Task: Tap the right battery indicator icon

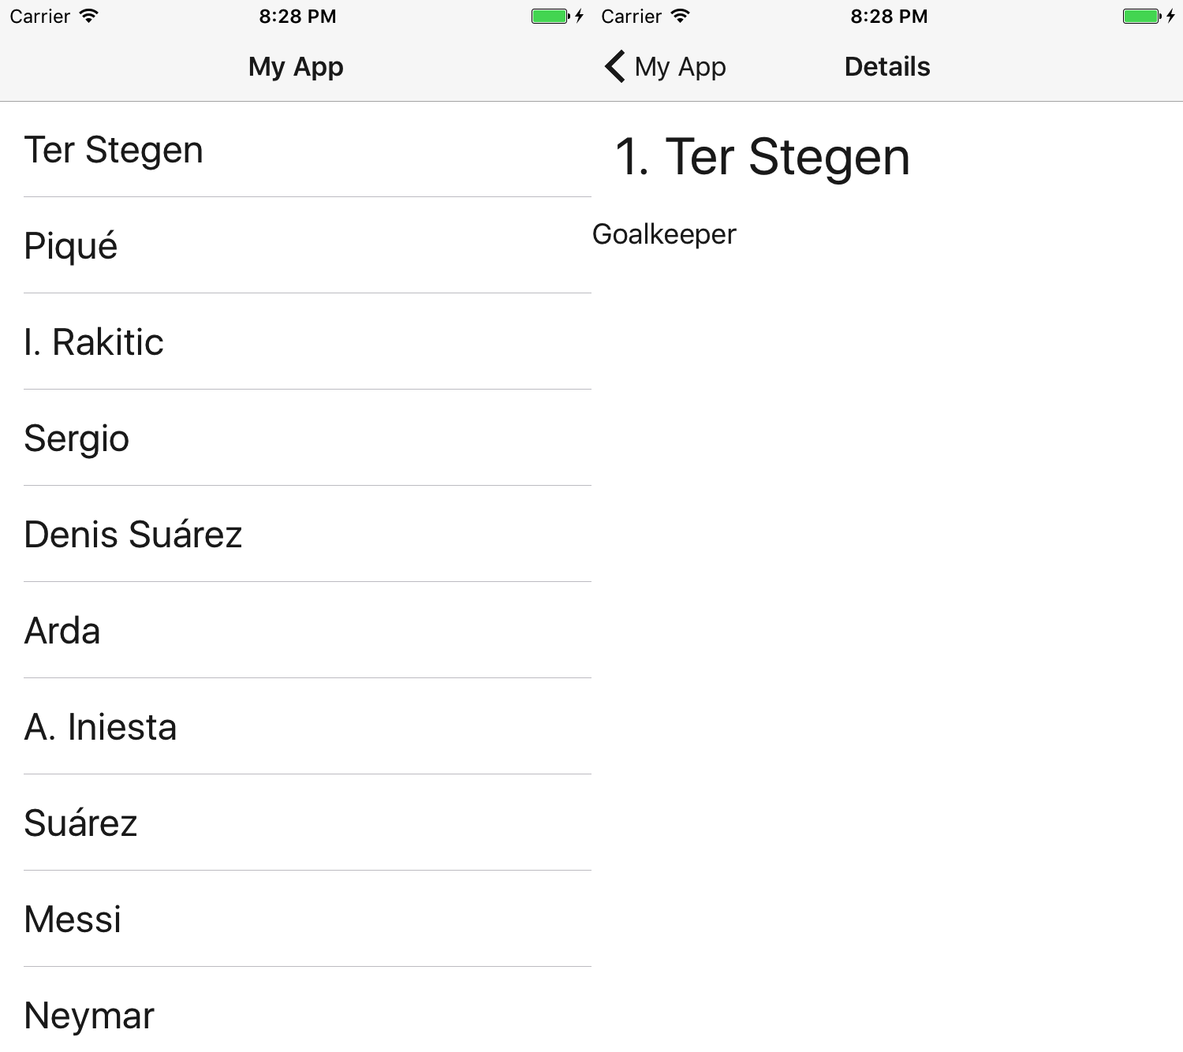Action: pos(1141,16)
